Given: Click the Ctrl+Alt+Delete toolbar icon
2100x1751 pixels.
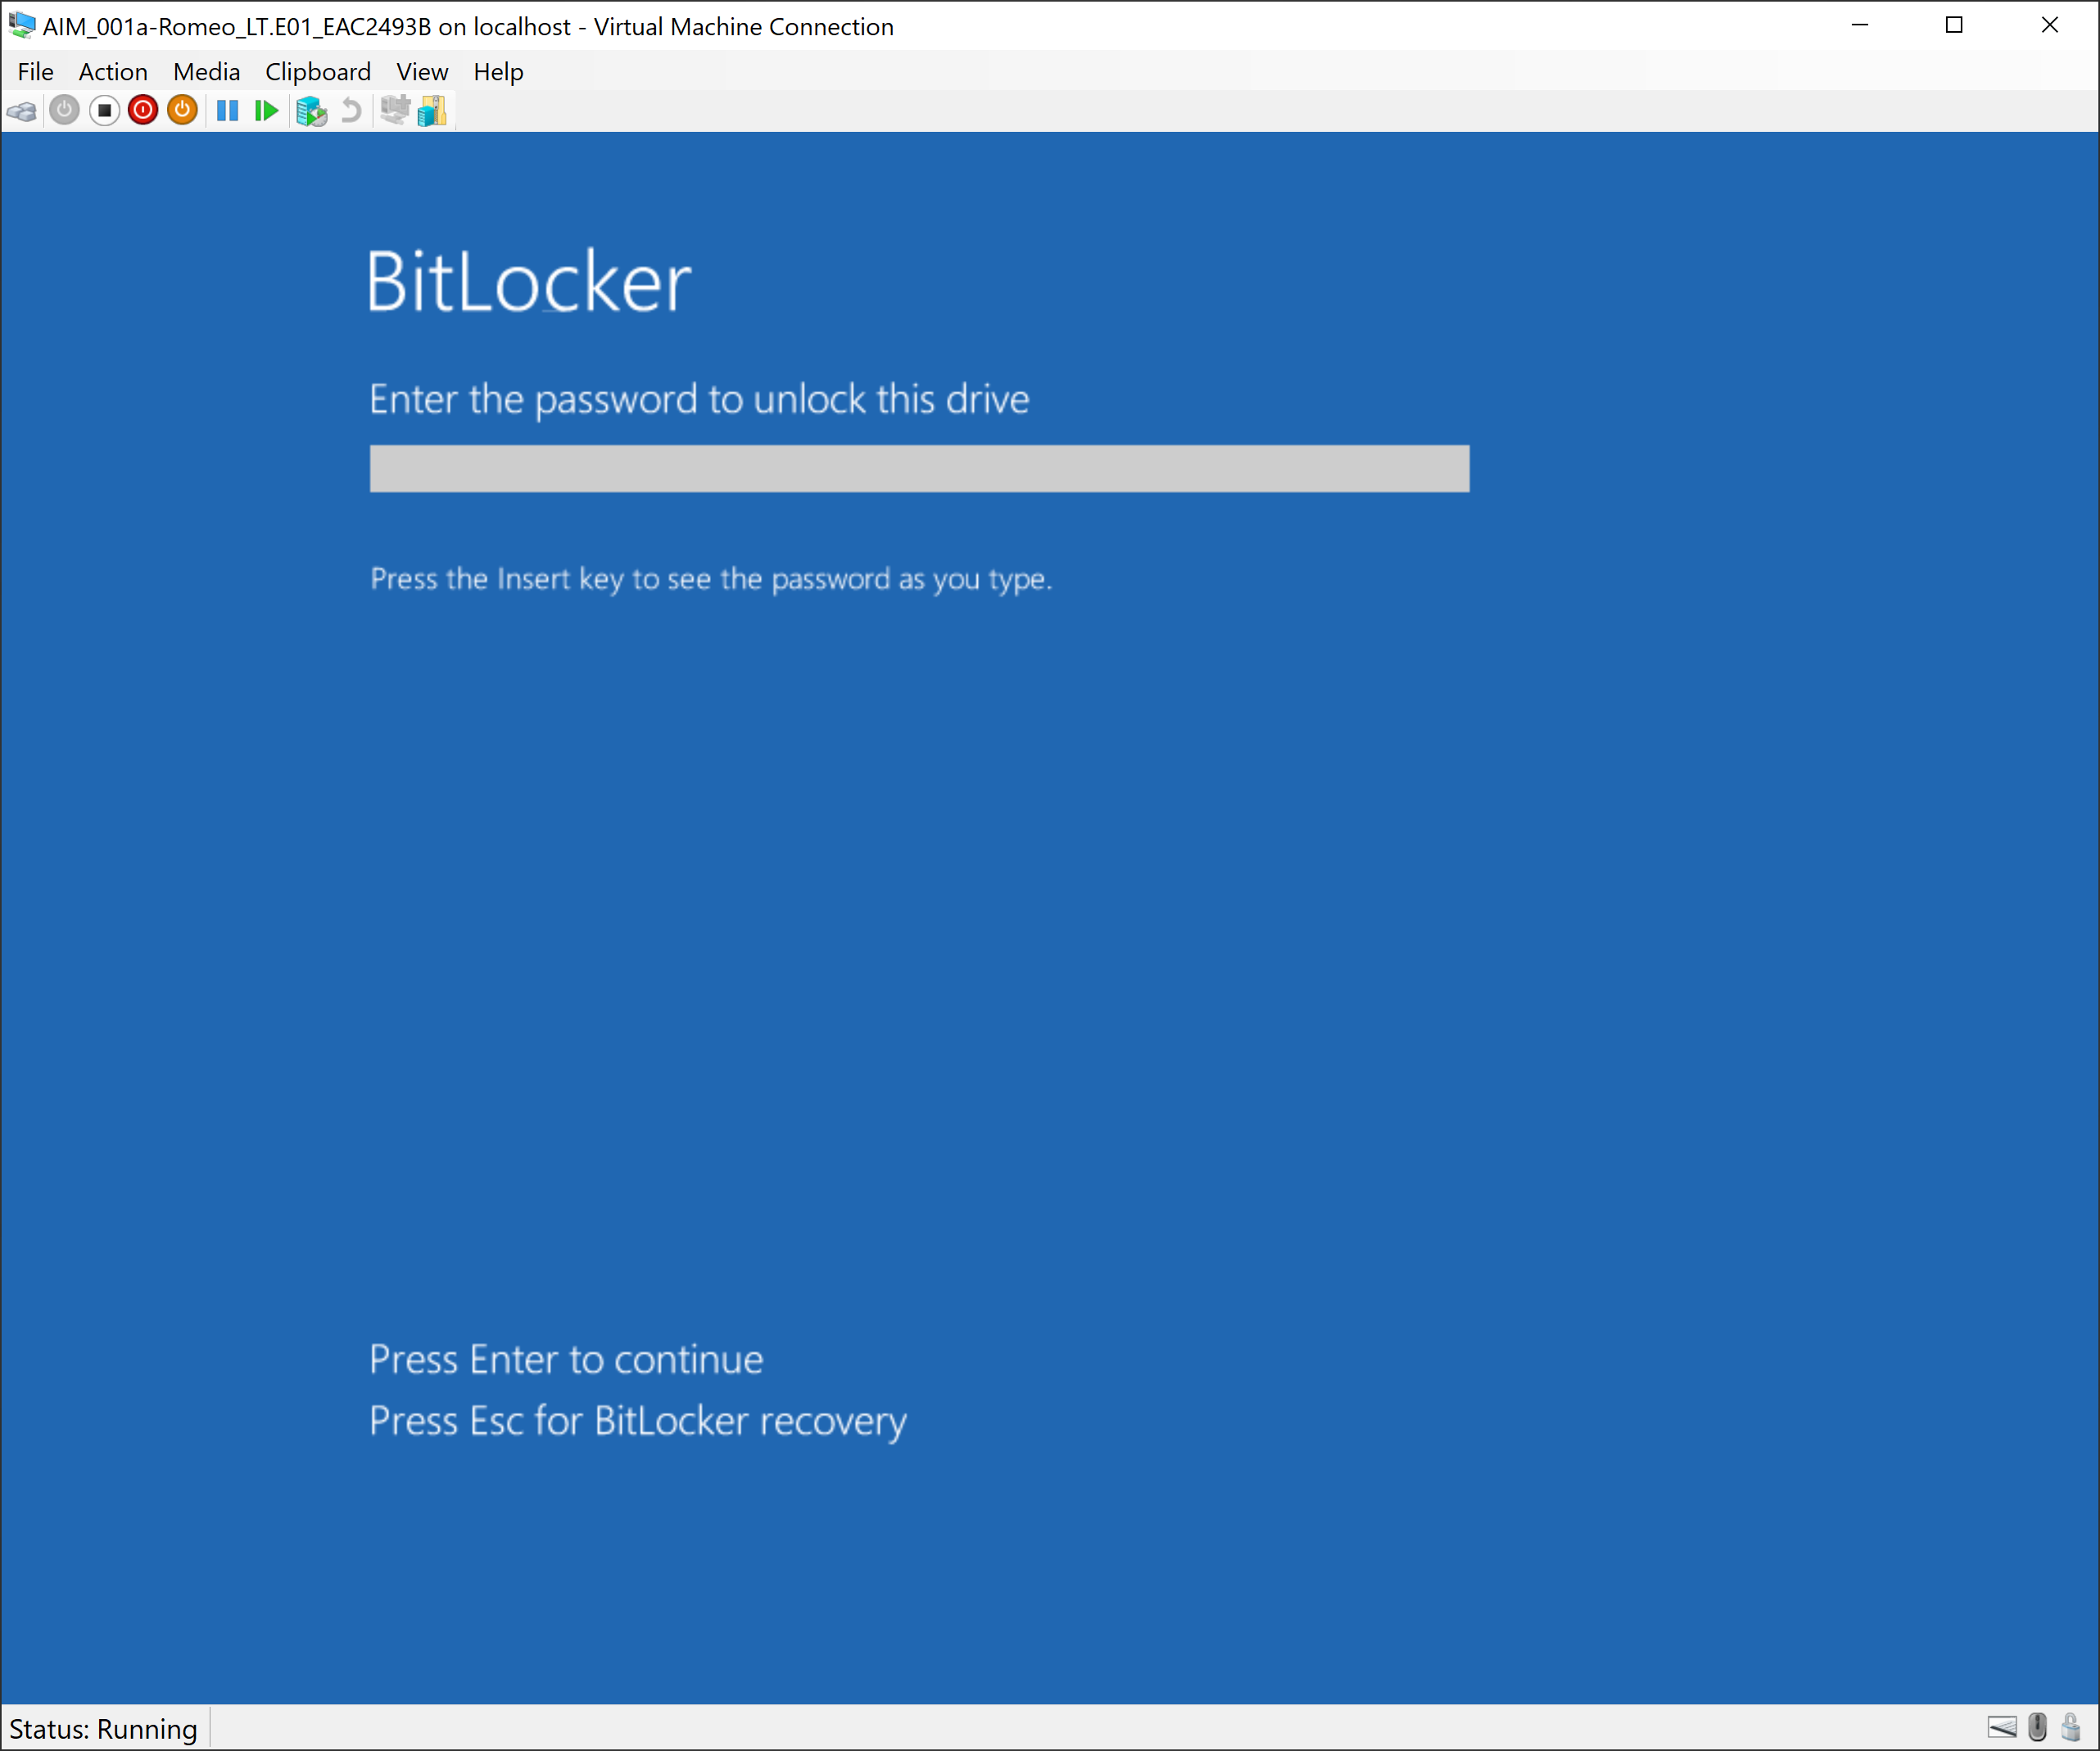Looking at the screenshot, I should (x=22, y=111).
